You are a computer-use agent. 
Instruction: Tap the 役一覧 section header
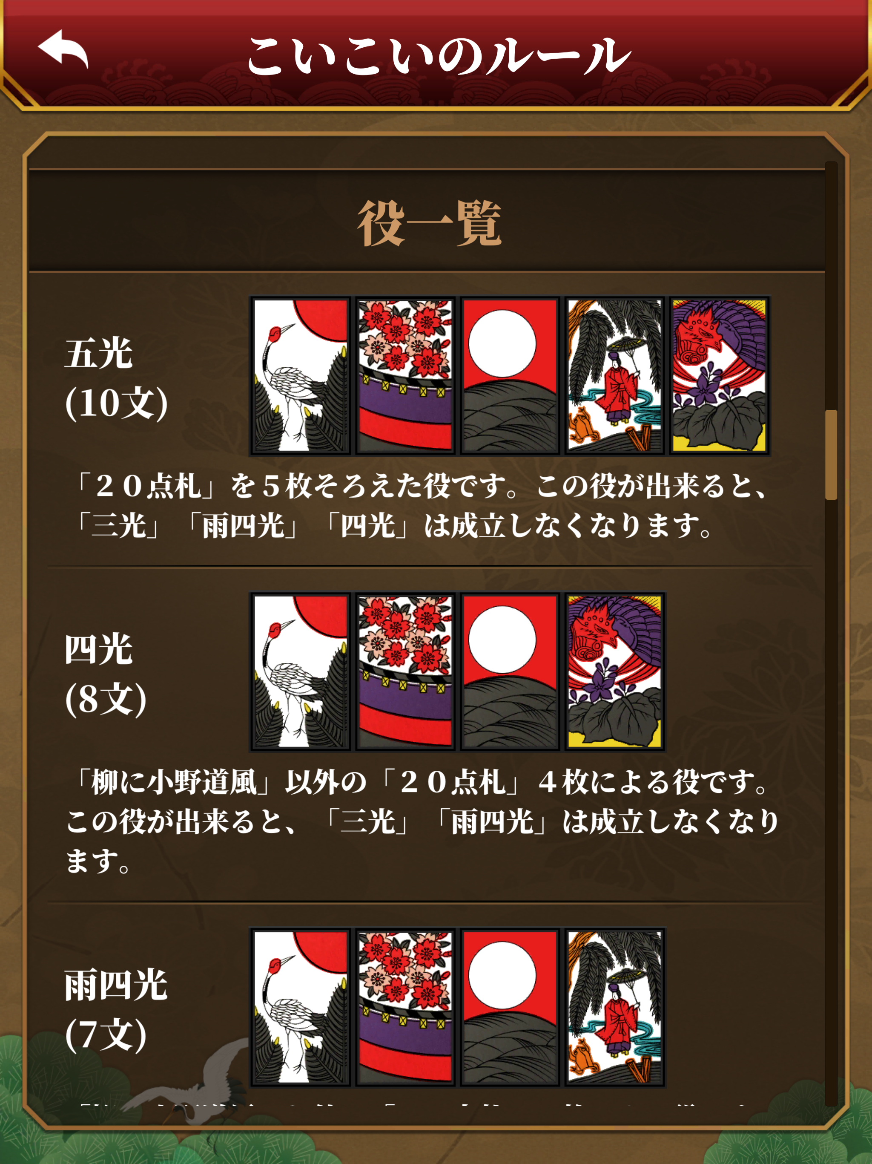[429, 222]
